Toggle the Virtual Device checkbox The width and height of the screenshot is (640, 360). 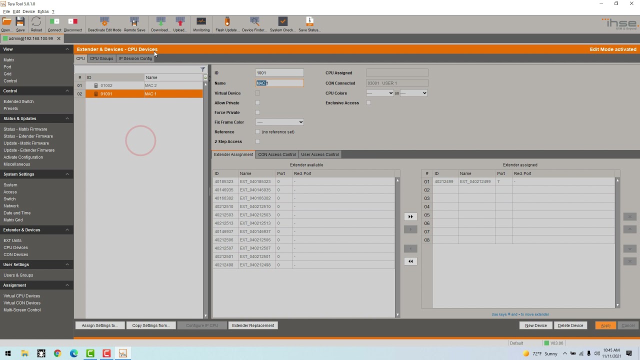coord(257,93)
